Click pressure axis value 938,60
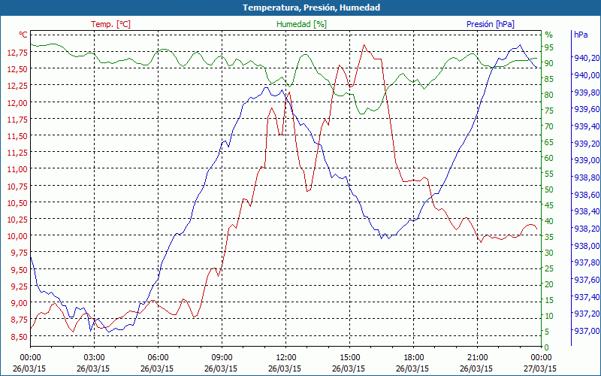 (587, 195)
